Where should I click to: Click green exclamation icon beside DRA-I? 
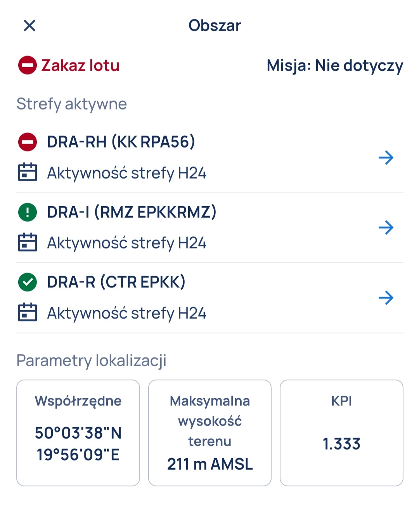(x=28, y=212)
